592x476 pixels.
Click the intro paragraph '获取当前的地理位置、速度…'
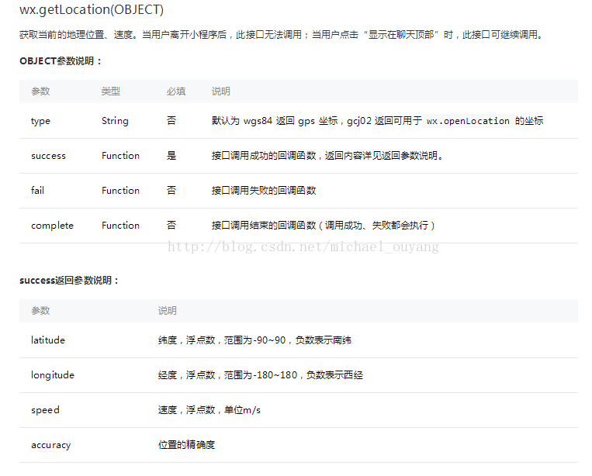(282, 35)
